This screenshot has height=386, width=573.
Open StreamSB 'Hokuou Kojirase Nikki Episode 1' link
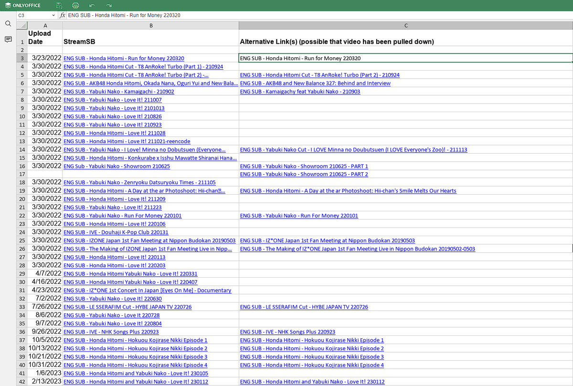pos(135,340)
